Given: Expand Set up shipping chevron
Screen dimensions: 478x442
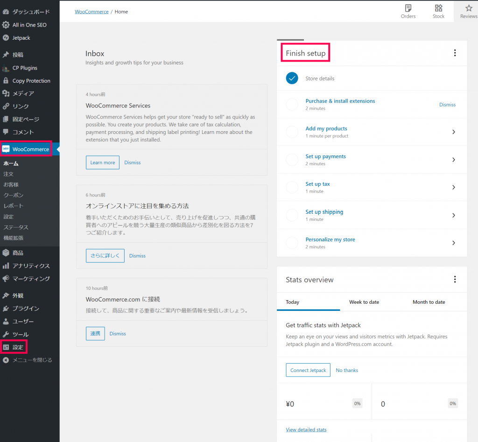Looking at the screenshot, I should pyautogui.click(x=454, y=215).
